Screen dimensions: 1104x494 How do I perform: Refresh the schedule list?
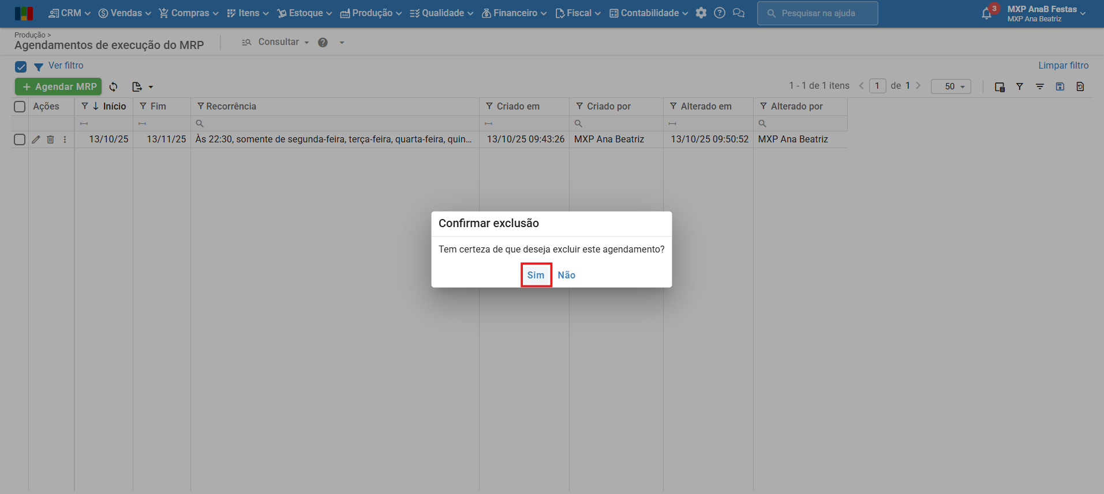click(114, 86)
